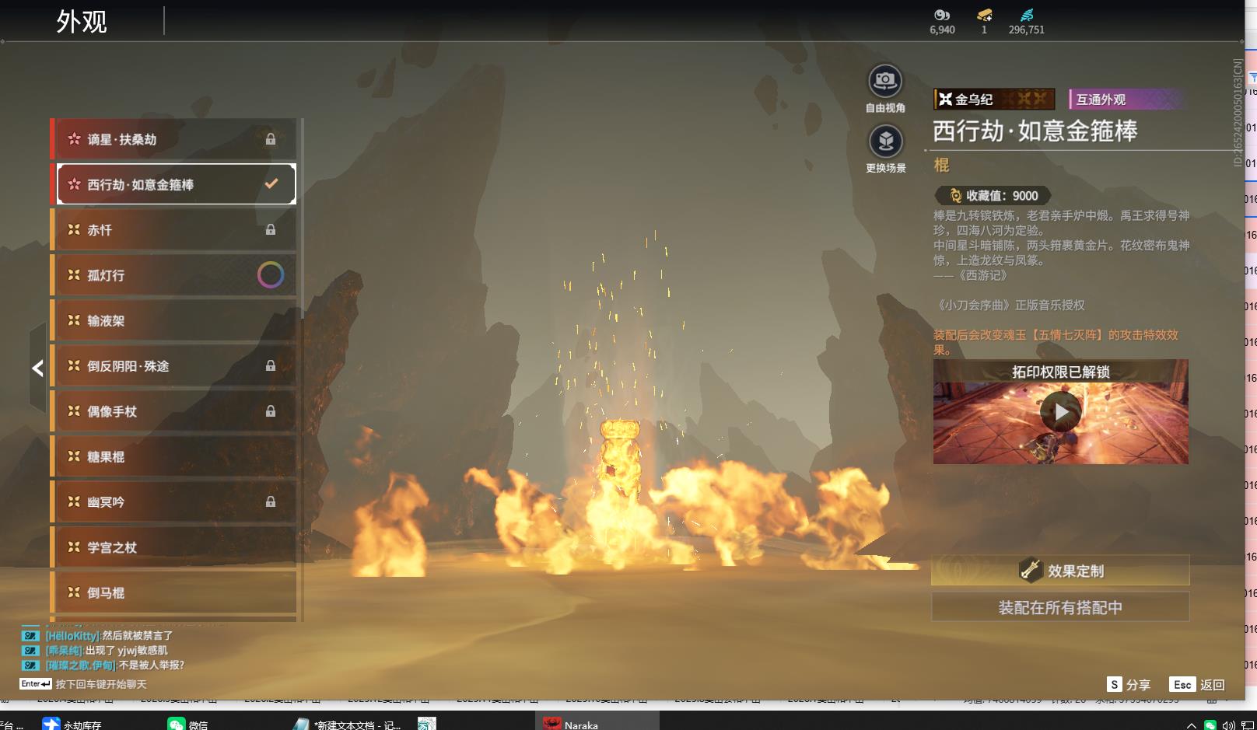
Task: Collapse the left panel with arrow
Action: click(x=37, y=368)
